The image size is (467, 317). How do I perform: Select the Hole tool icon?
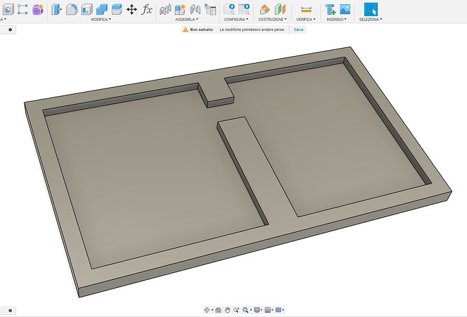[x=8, y=9]
